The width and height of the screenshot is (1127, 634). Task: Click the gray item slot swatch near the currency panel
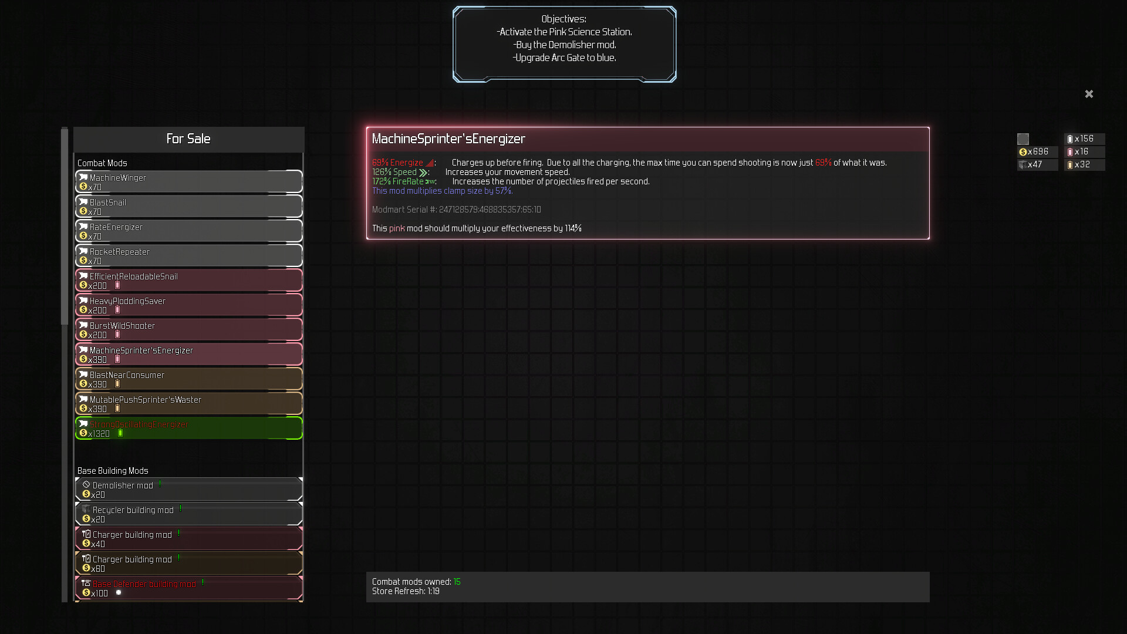pos(1023,139)
